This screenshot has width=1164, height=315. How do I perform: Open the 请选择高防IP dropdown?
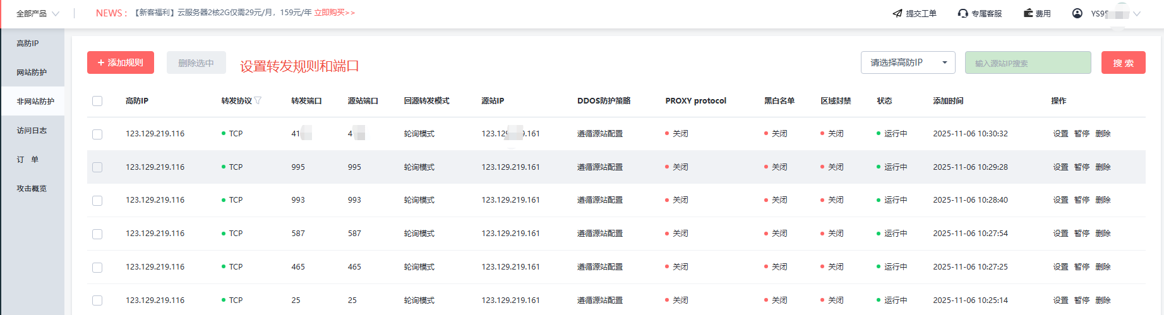(x=908, y=62)
